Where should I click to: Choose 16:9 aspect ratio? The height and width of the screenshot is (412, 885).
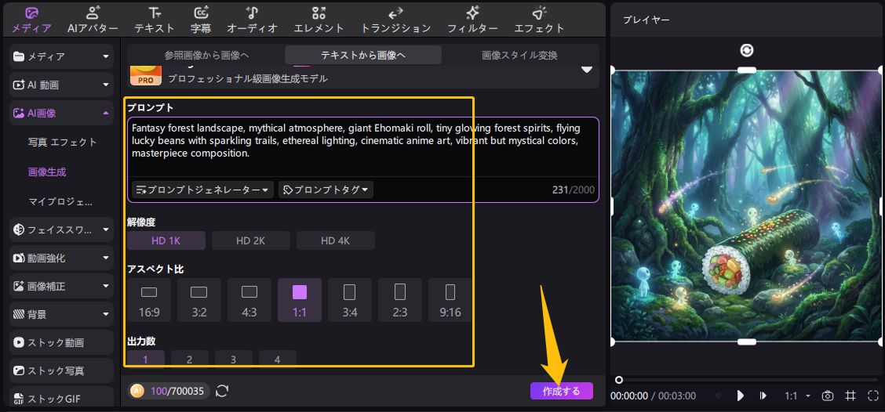(x=149, y=300)
